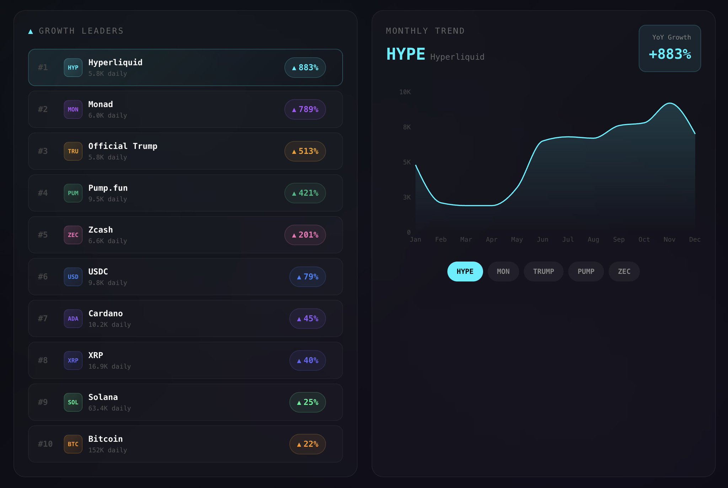The height and width of the screenshot is (488, 728).
Task: Click the November peak on the trend line
Action: 669,103
